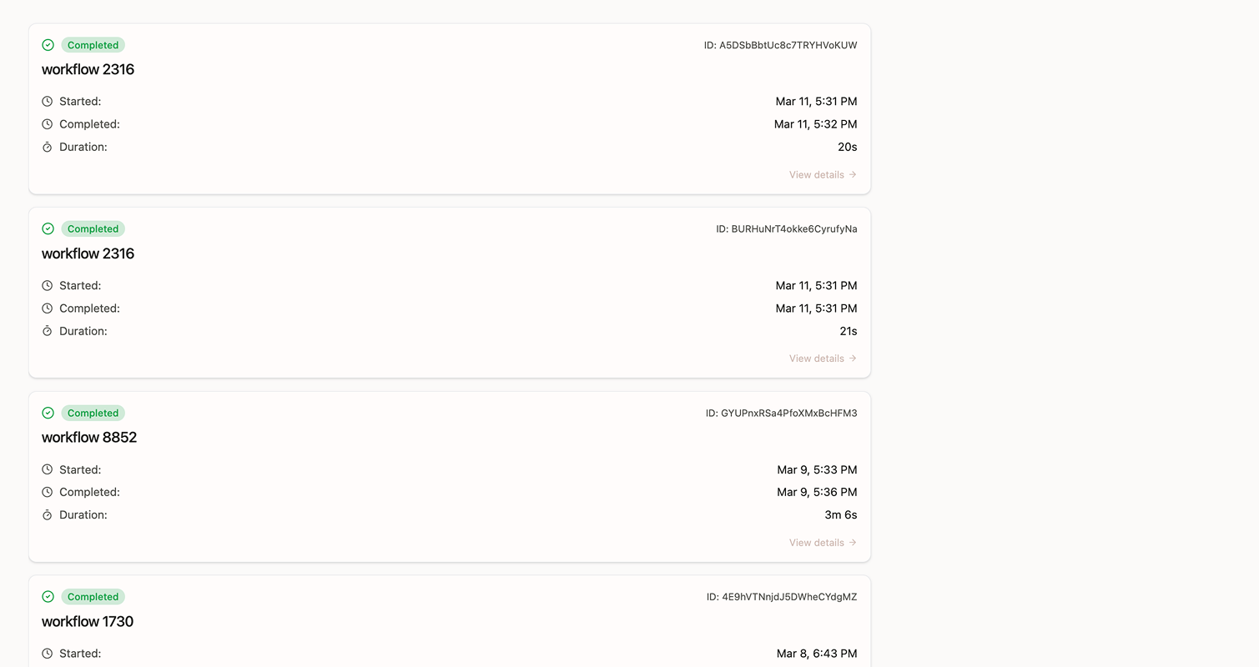Click the green checkmark icon on workflow 2316
The height and width of the screenshot is (667, 1259).
coord(48,45)
